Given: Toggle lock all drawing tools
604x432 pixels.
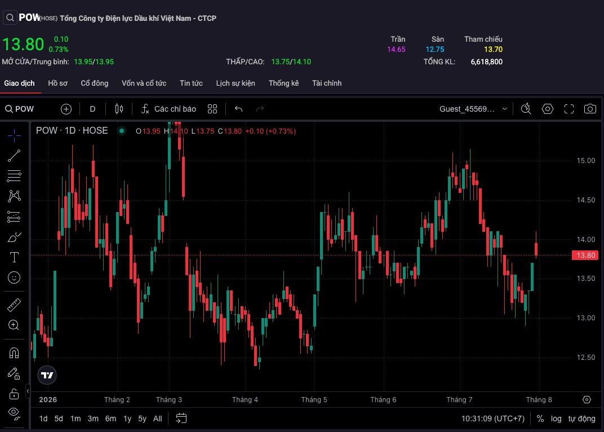Looking at the screenshot, I should point(14,394).
